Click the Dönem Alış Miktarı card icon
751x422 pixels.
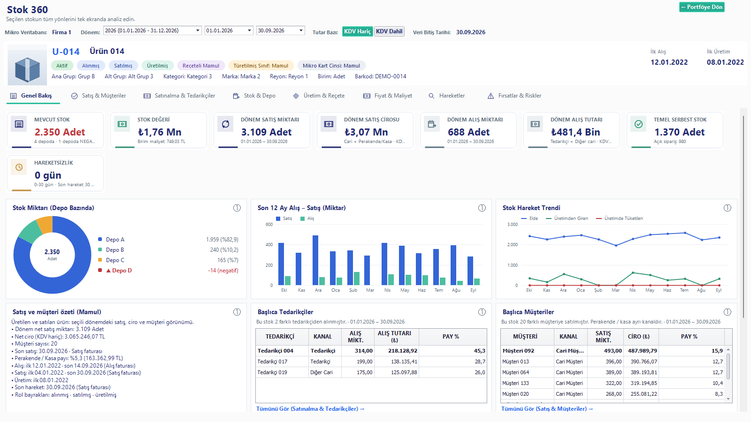432,124
